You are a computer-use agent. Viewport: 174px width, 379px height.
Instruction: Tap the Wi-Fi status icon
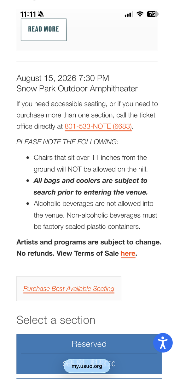tap(140, 14)
